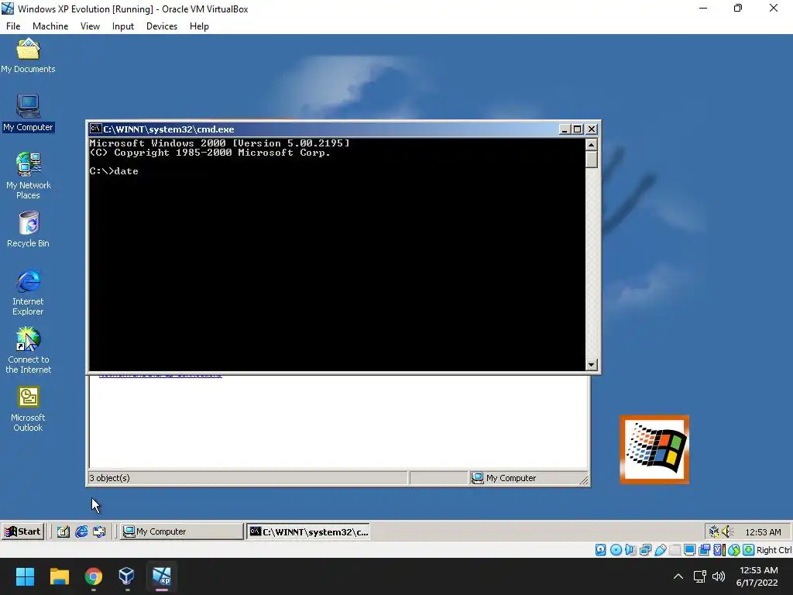Minimize the VirtualBox VM window
The width and height of the screenshot is (793, 595).
point(703,8)
